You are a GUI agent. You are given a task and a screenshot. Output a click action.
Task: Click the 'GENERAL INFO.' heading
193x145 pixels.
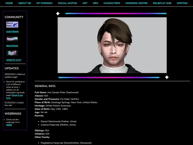point(45,86)
